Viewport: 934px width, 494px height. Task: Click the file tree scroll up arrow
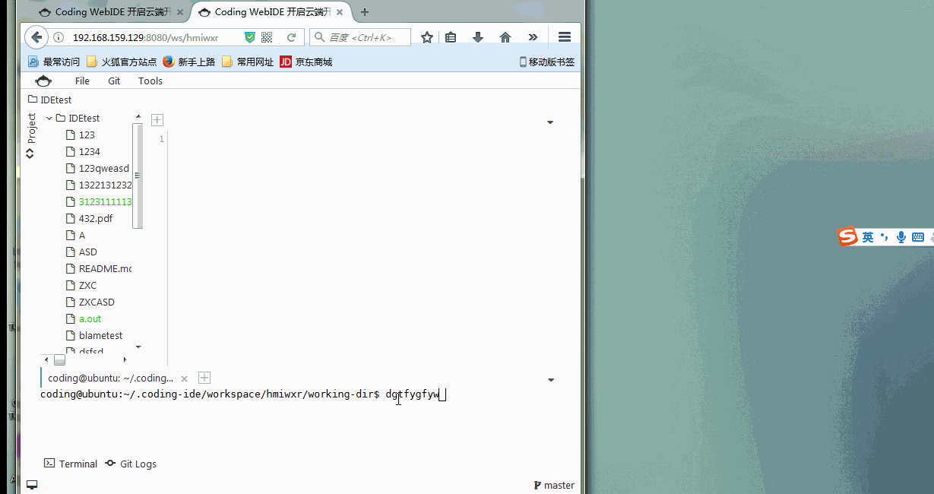[138, 117]
